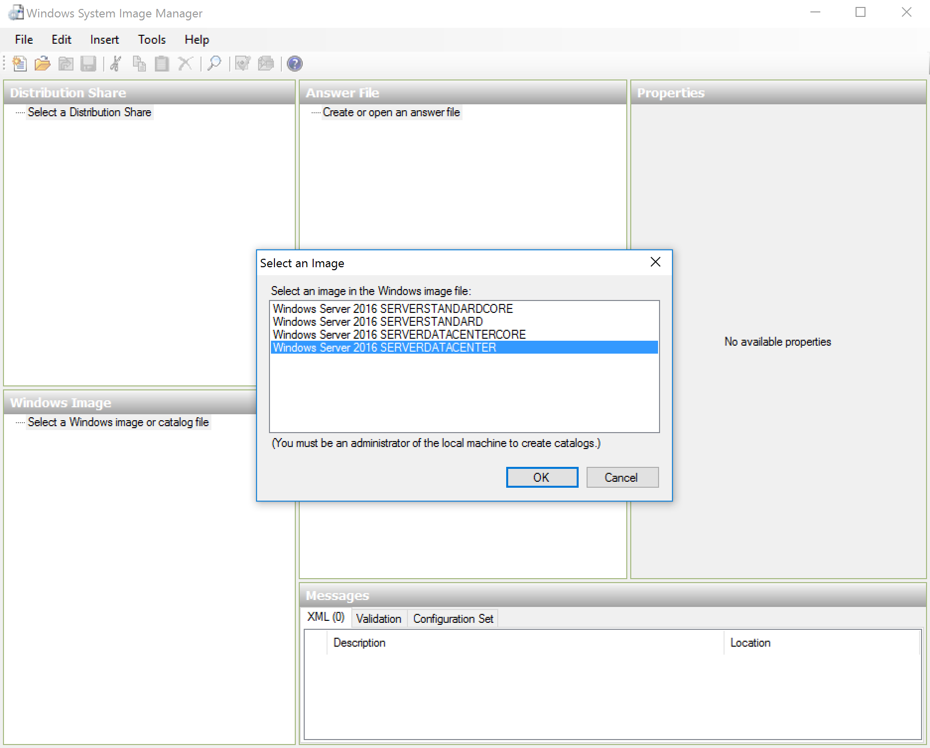Open the Tools menu
The width and height of the screenshot is (930, 748).
point(151,39)
